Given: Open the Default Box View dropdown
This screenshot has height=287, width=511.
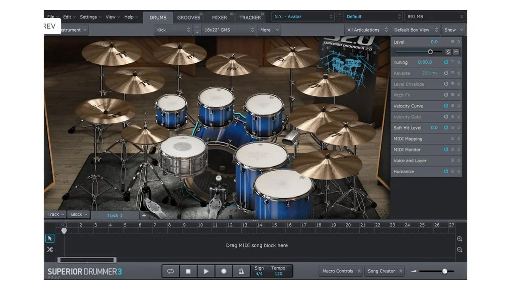Looking at the screenshot, I should [x=416, y=30].
